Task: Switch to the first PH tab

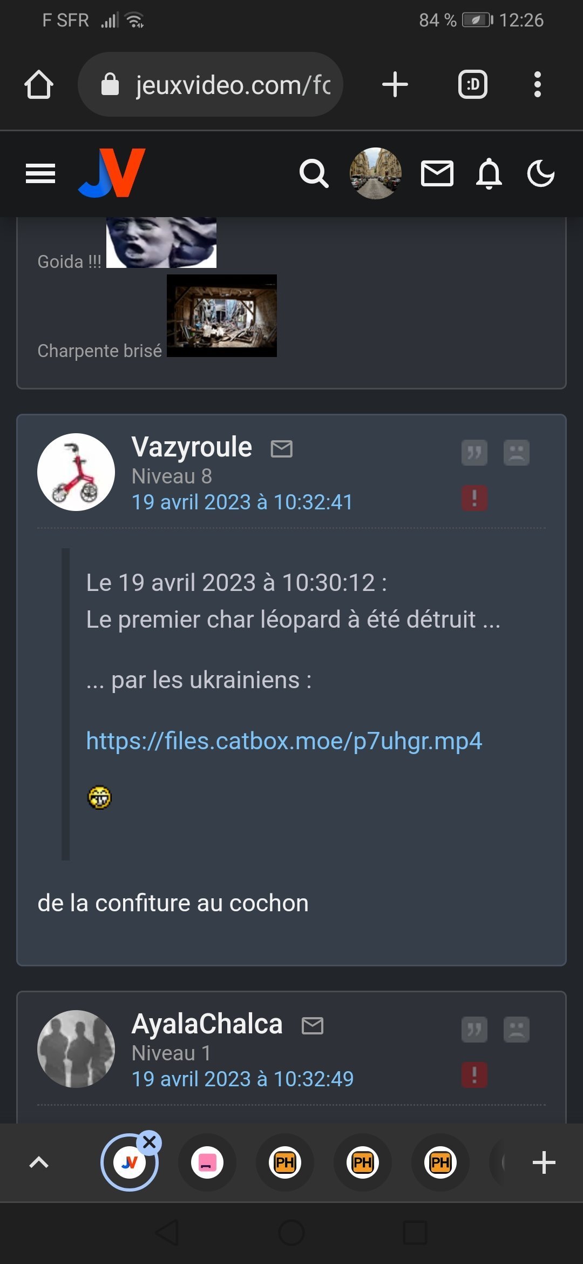Action: pos(285,1162)
